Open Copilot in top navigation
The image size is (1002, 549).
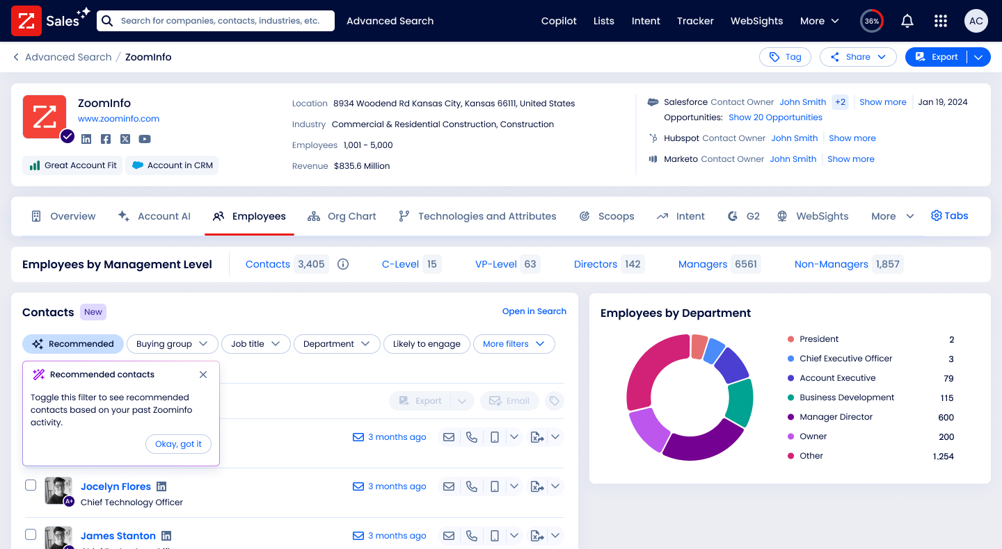559,21
